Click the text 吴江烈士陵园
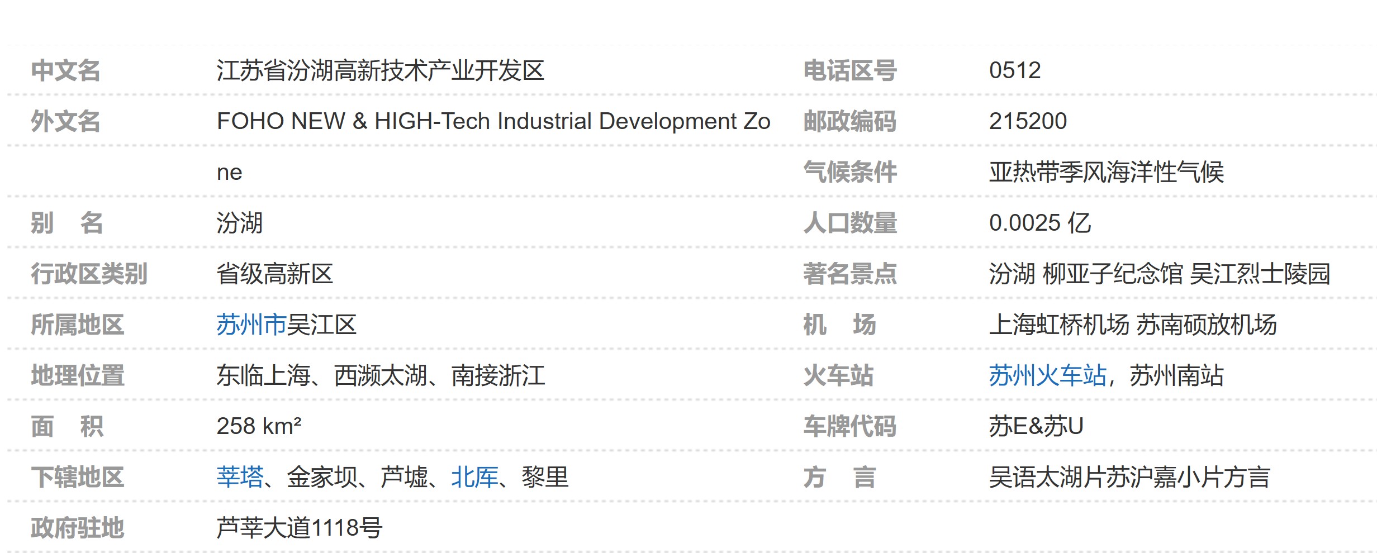This screenshot has width=1377, height=553. coord(1260,274)
